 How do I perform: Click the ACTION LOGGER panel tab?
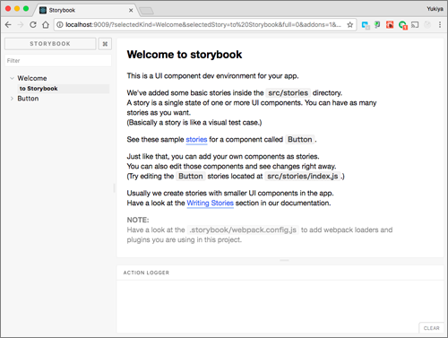(146, 273)
